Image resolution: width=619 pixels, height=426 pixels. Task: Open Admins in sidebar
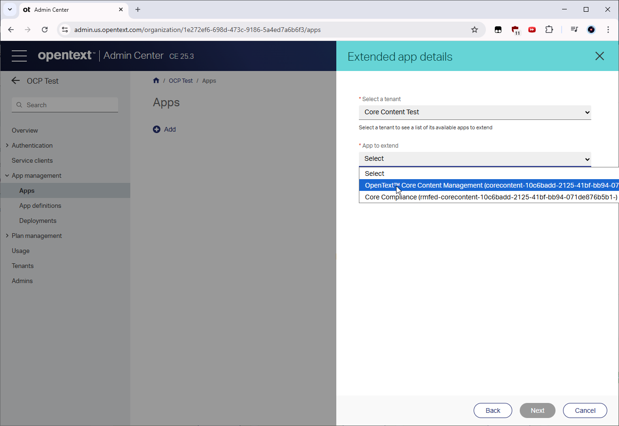[22, 281]
